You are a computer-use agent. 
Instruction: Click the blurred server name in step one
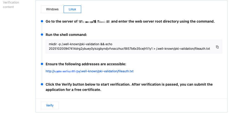[94, 22]
